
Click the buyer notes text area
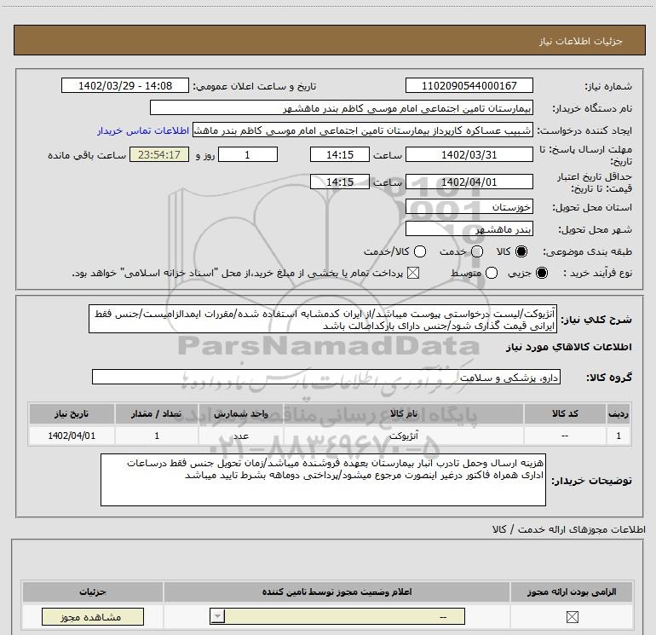point(323,480)
